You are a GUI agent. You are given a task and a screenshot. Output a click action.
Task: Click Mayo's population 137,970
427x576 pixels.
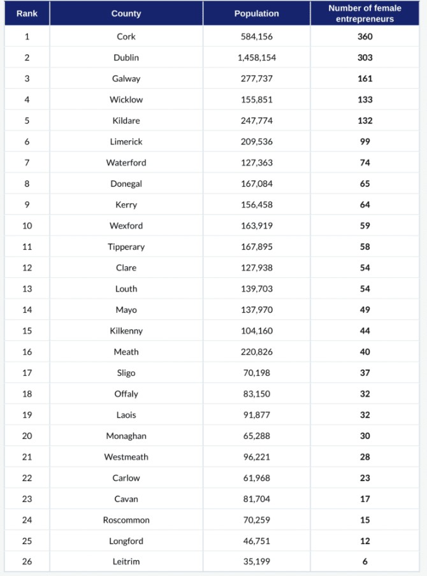click(x=256, y=310)
